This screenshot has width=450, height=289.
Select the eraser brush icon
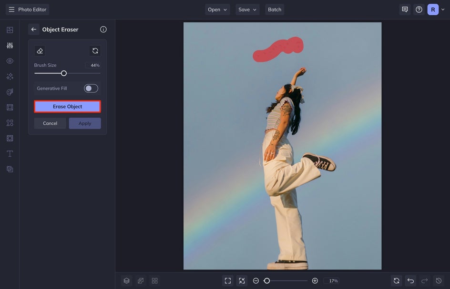click(40, 51)
